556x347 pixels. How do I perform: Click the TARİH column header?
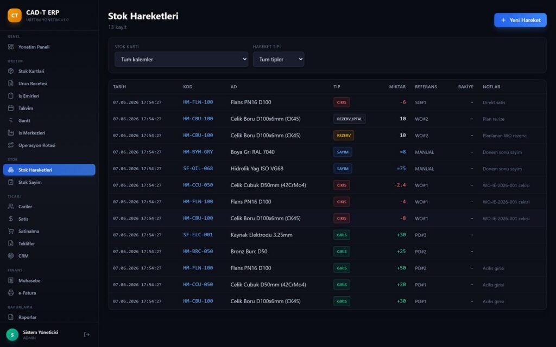[x=119, y=87]
